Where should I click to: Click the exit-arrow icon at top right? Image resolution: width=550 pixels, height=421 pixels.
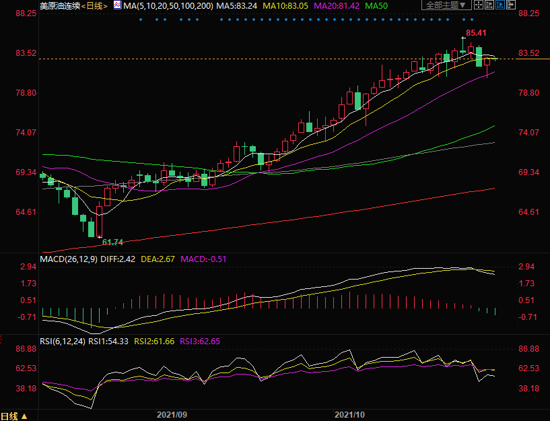[x=511, y=5]
